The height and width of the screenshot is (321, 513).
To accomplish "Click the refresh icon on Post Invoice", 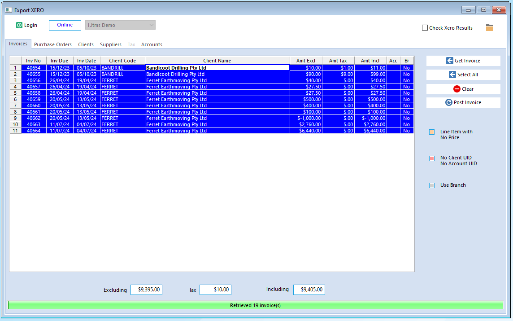I will point(449,102).
